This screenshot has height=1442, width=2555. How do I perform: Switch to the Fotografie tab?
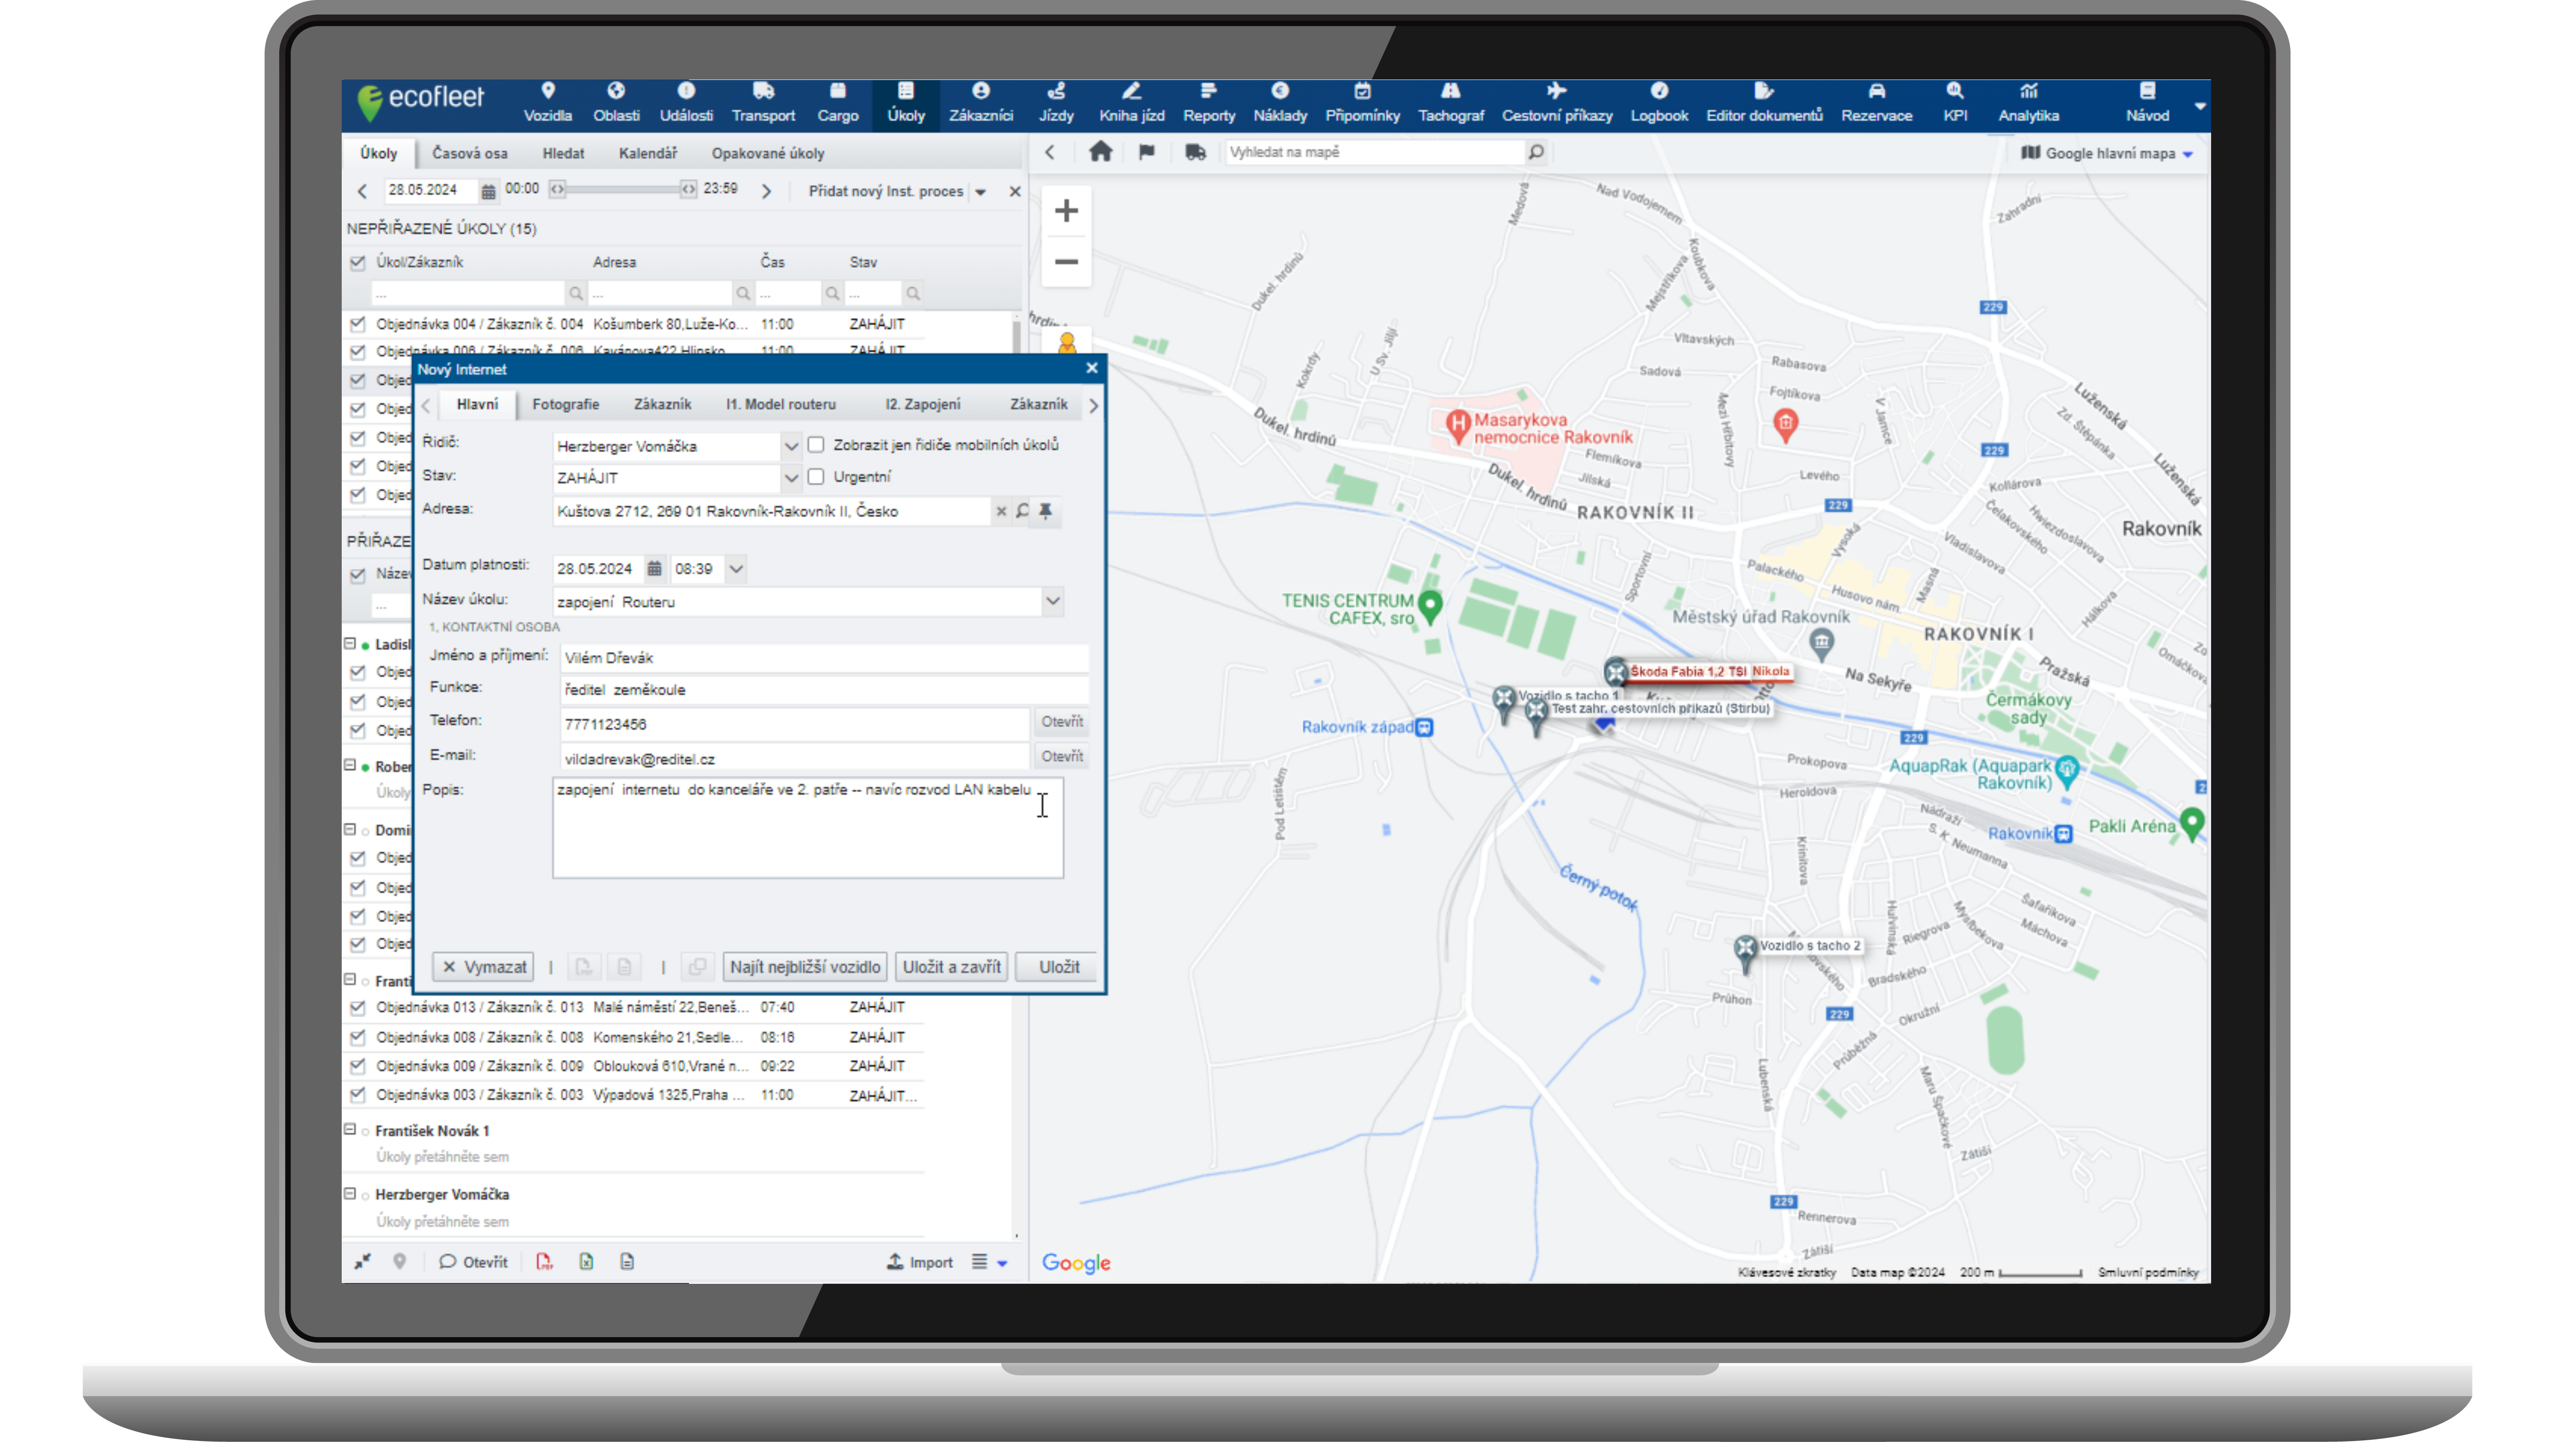tap(565, 404)
